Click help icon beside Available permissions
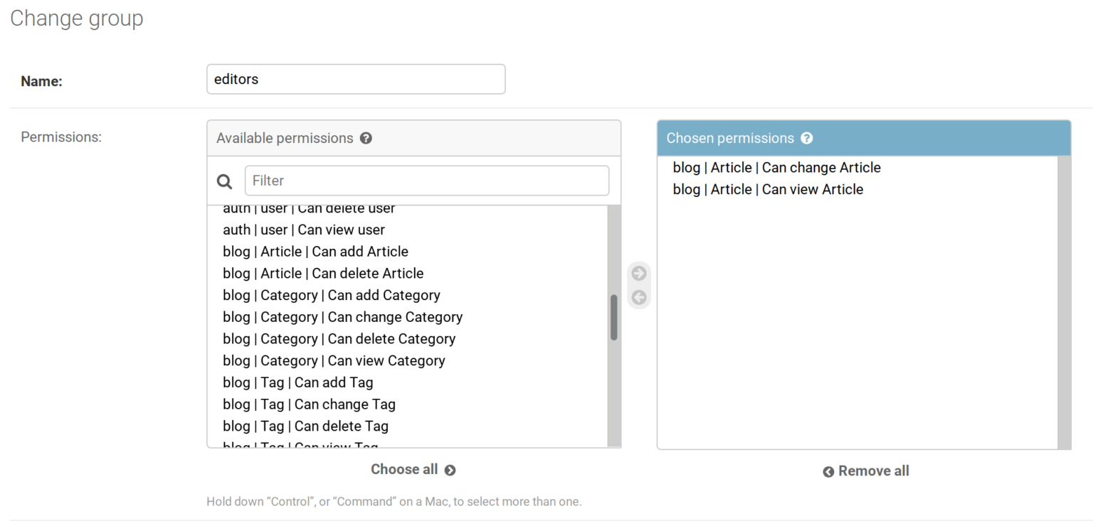Screen dimensions: 1093x521 (366, 139)
